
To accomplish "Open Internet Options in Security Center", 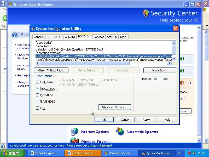I will [95, 132].
